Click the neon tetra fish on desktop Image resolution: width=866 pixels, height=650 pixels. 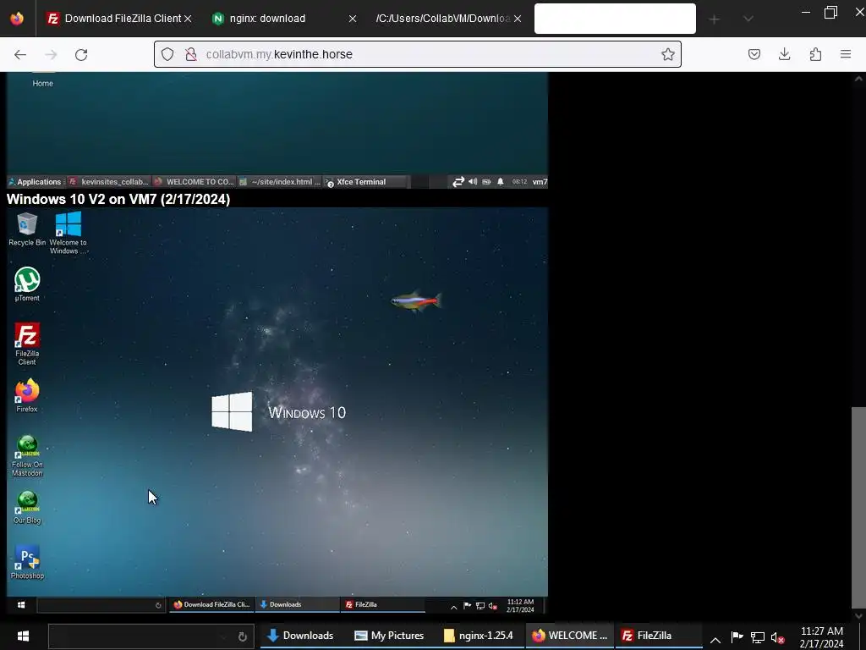(x=416, y=301)
